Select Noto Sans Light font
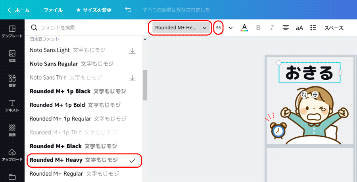Viewport: 357px width, 182px height. pyautogui.click(x=83, y=50)
